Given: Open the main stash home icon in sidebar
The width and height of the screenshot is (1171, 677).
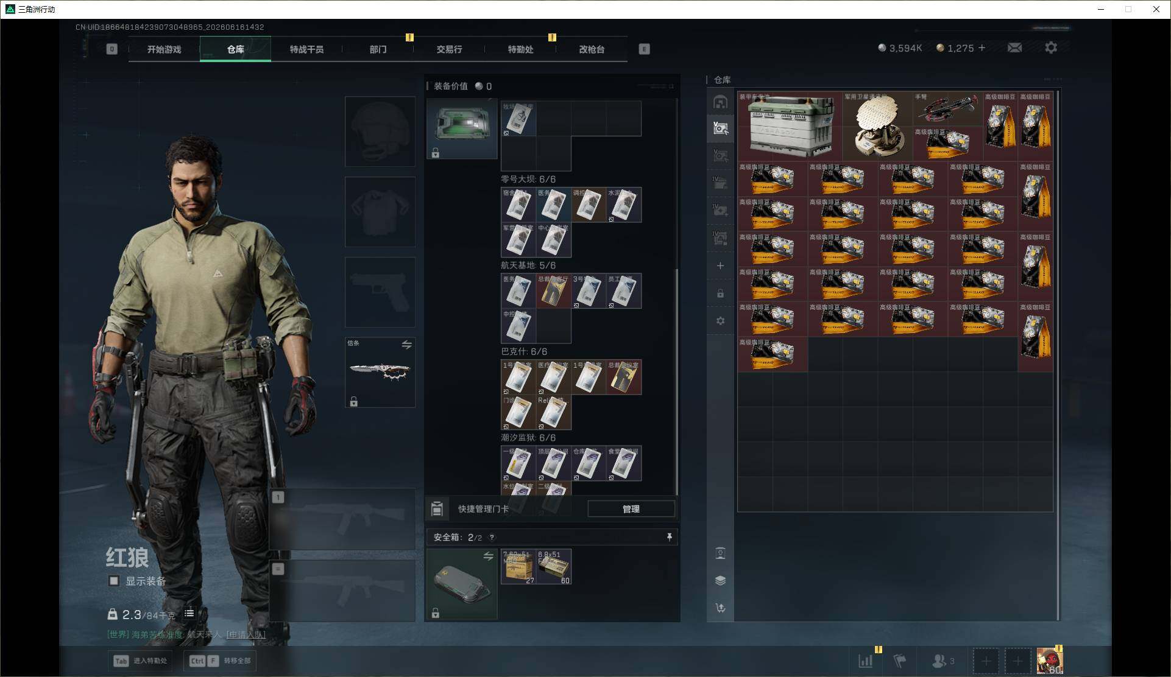Looking at the screenshot, I should click(x=720, y=102).
